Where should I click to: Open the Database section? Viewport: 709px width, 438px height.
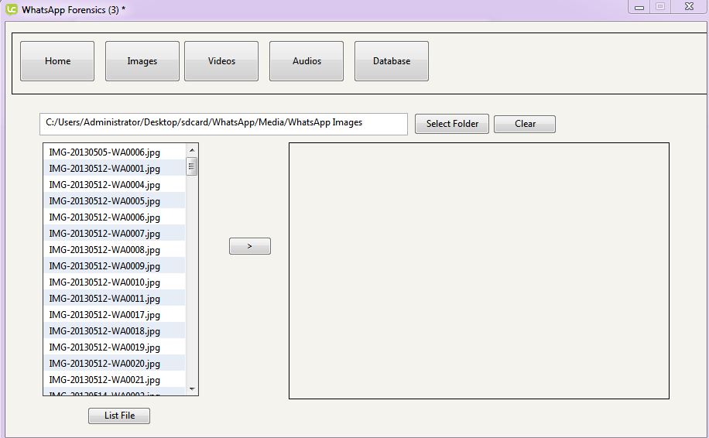pyautogui.click(x=392, y=61)
